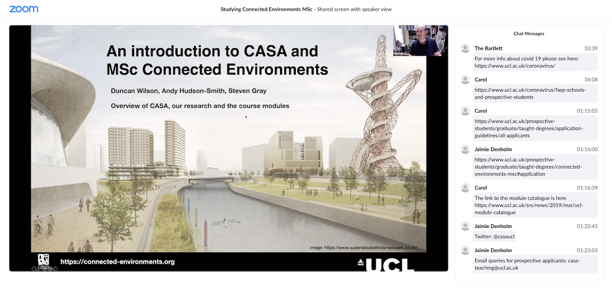This screenshot has height=289, width=612.
Task: Click the 'Twitter: @casaucl' message
Action: click(494, 236)
